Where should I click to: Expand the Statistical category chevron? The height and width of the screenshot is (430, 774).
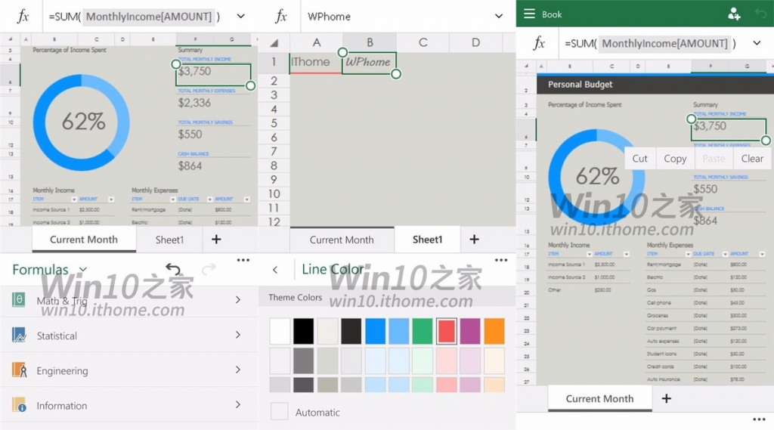click(x=237, y=336)
